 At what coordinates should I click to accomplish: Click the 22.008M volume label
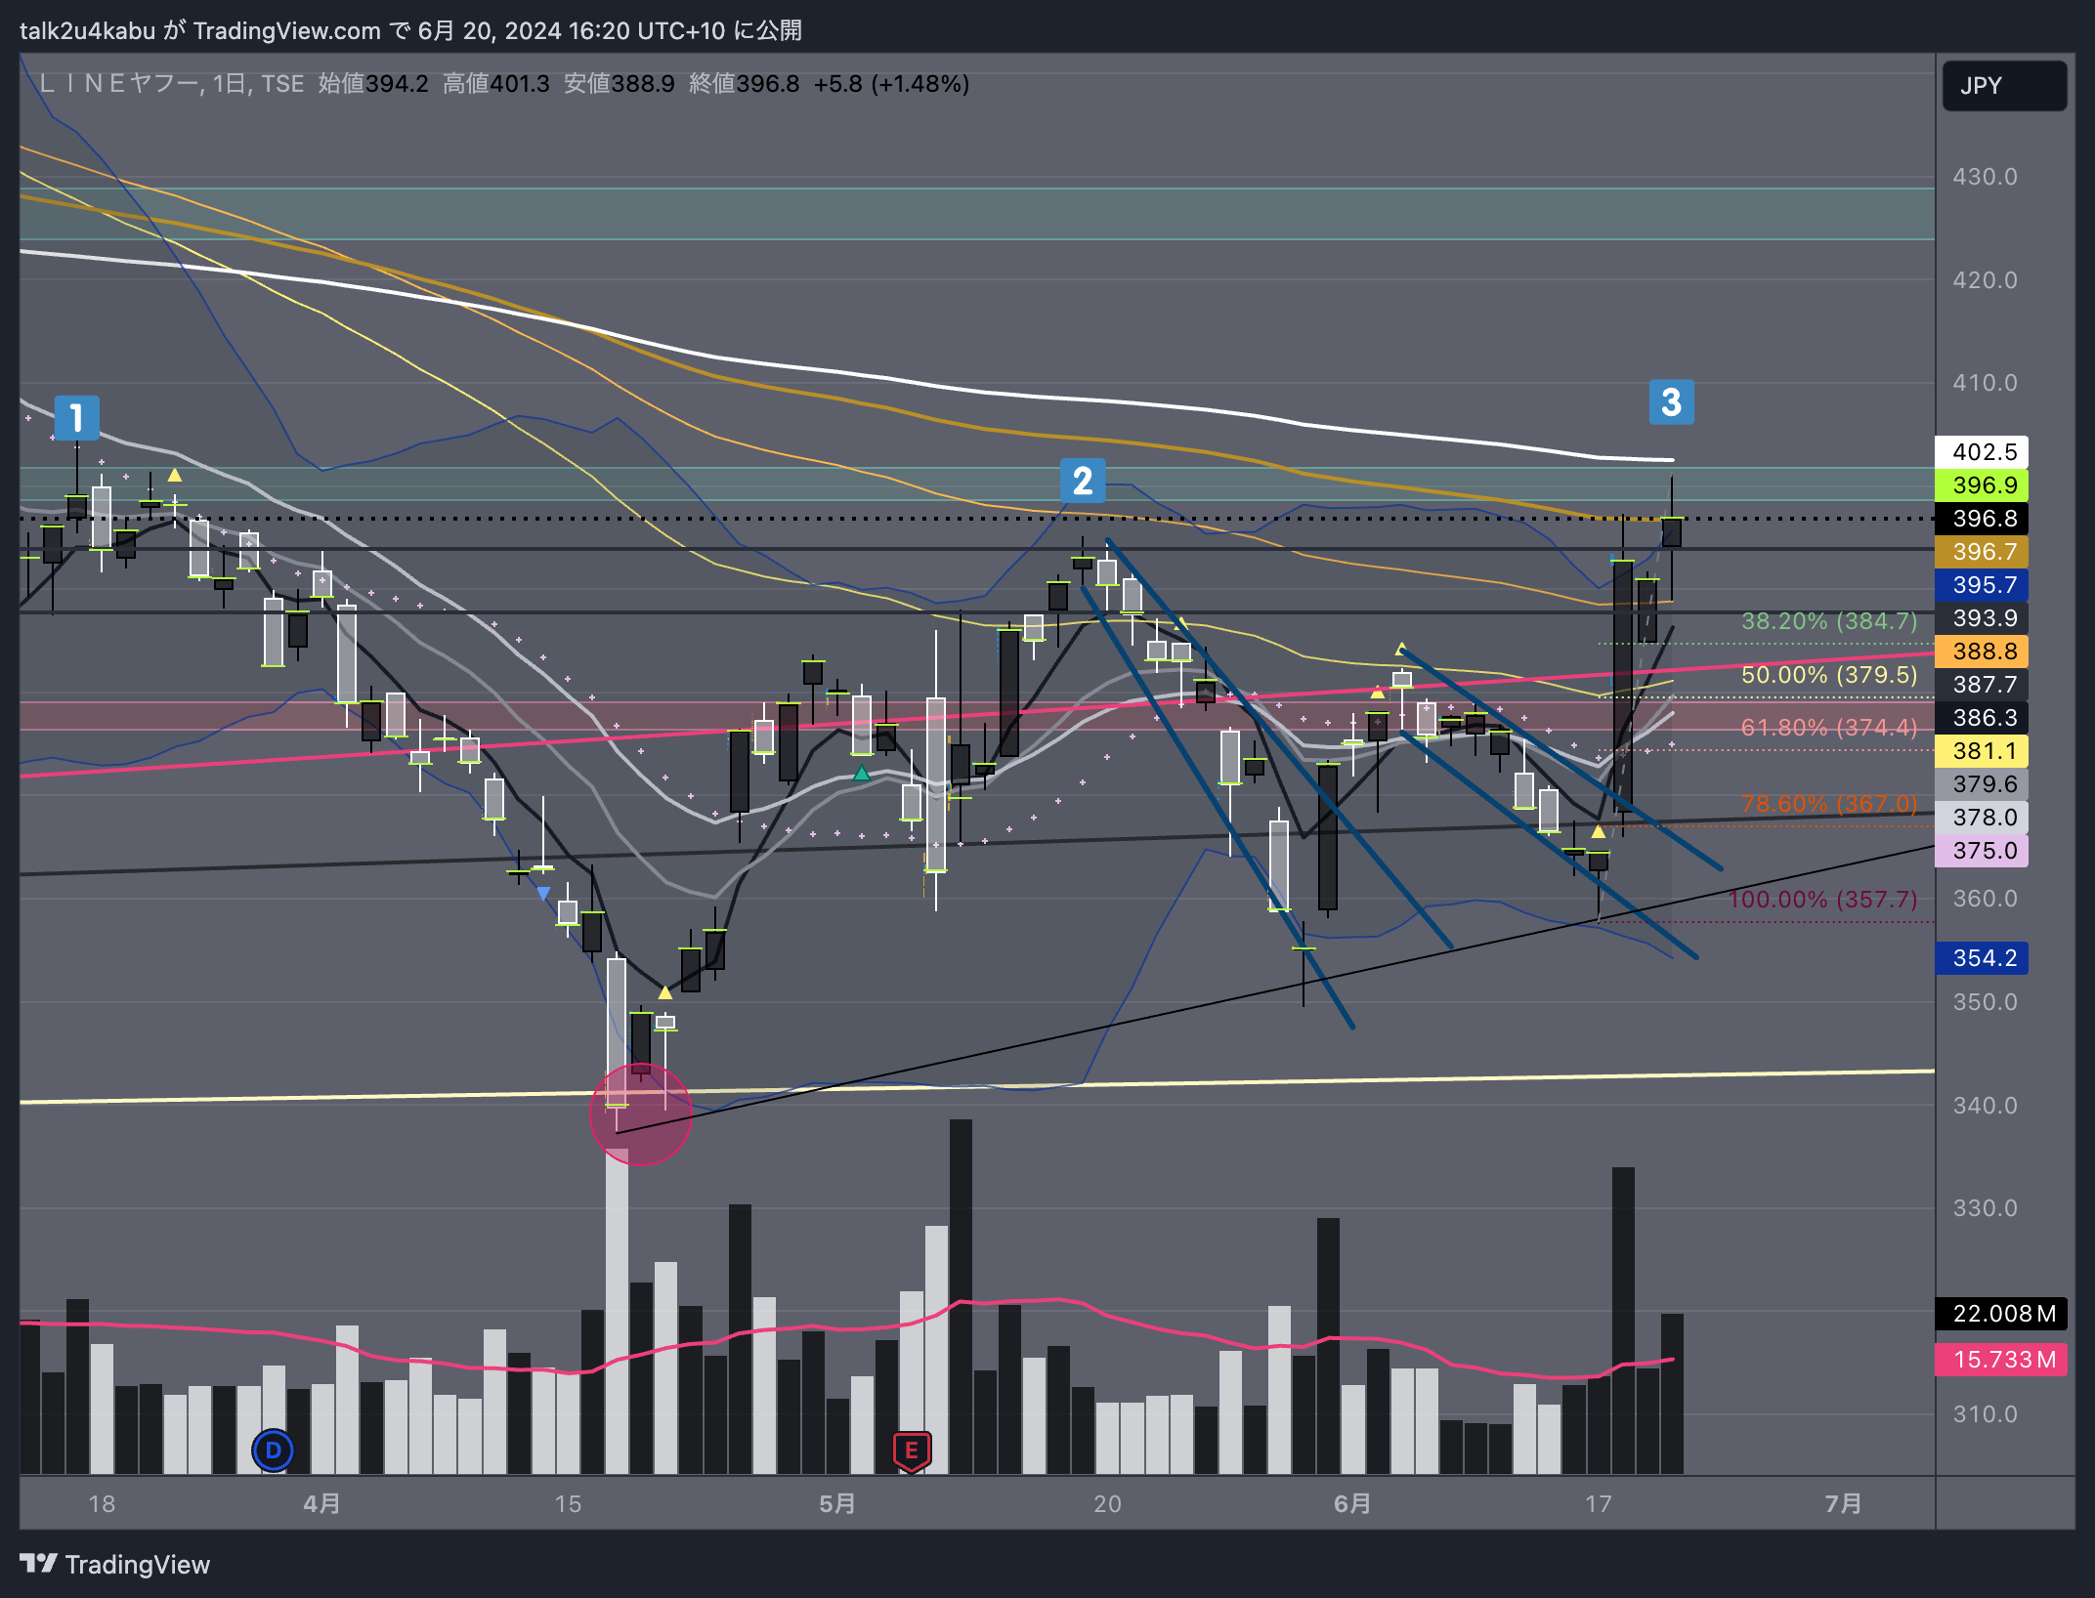point(2001,1314)
